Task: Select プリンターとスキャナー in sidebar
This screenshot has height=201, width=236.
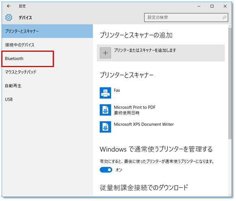Action: tap(47, 31)
